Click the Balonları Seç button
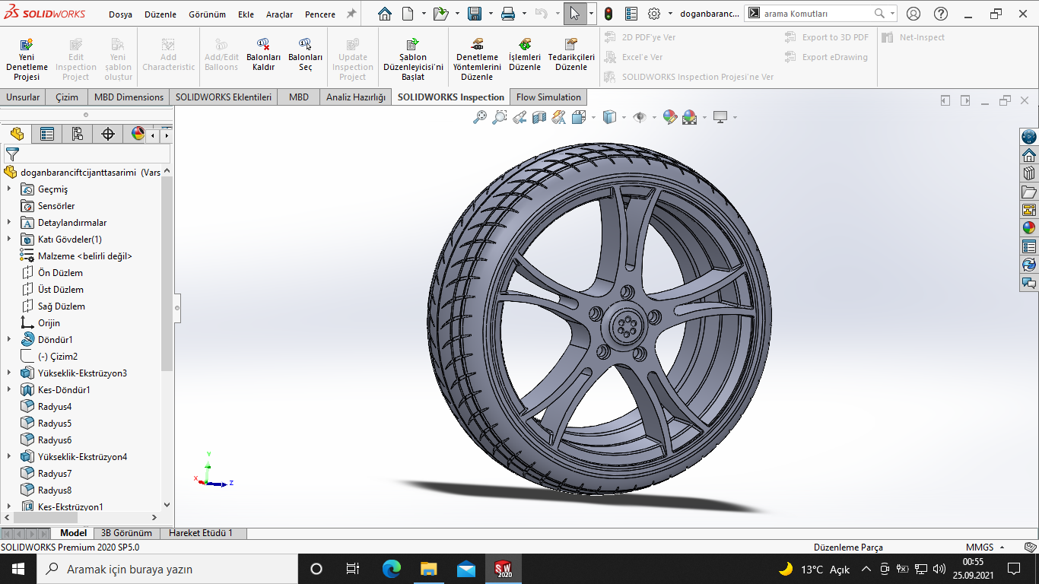 tap(305, 46)
